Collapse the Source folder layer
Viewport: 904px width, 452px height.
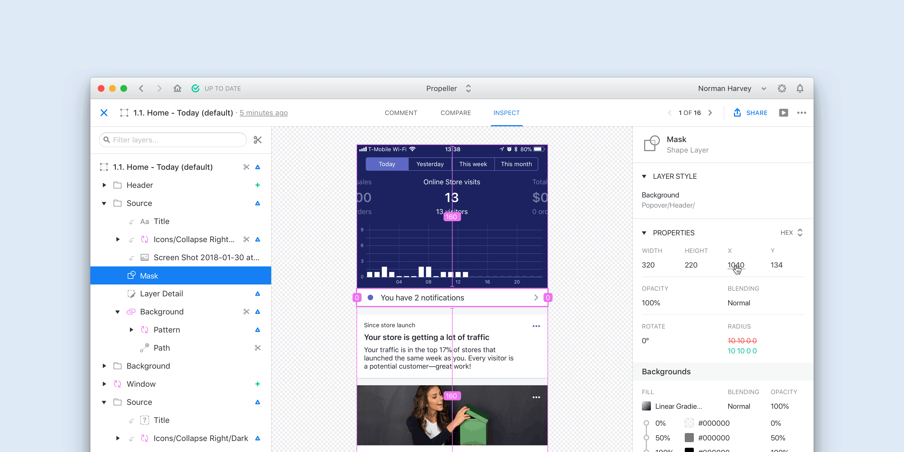(x=104, y=203)
